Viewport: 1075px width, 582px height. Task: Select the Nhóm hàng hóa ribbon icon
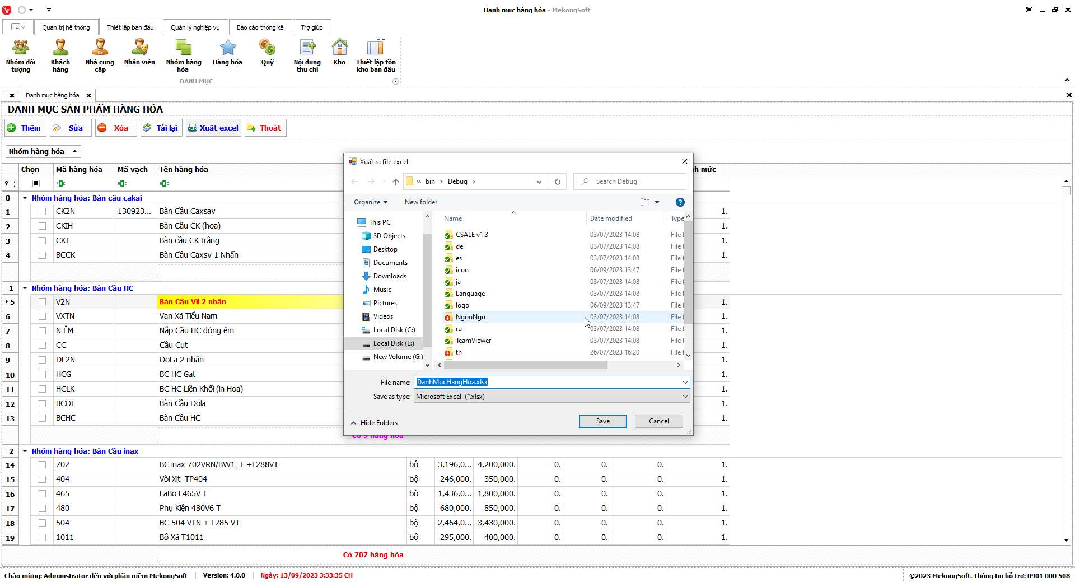pos(183,55)
